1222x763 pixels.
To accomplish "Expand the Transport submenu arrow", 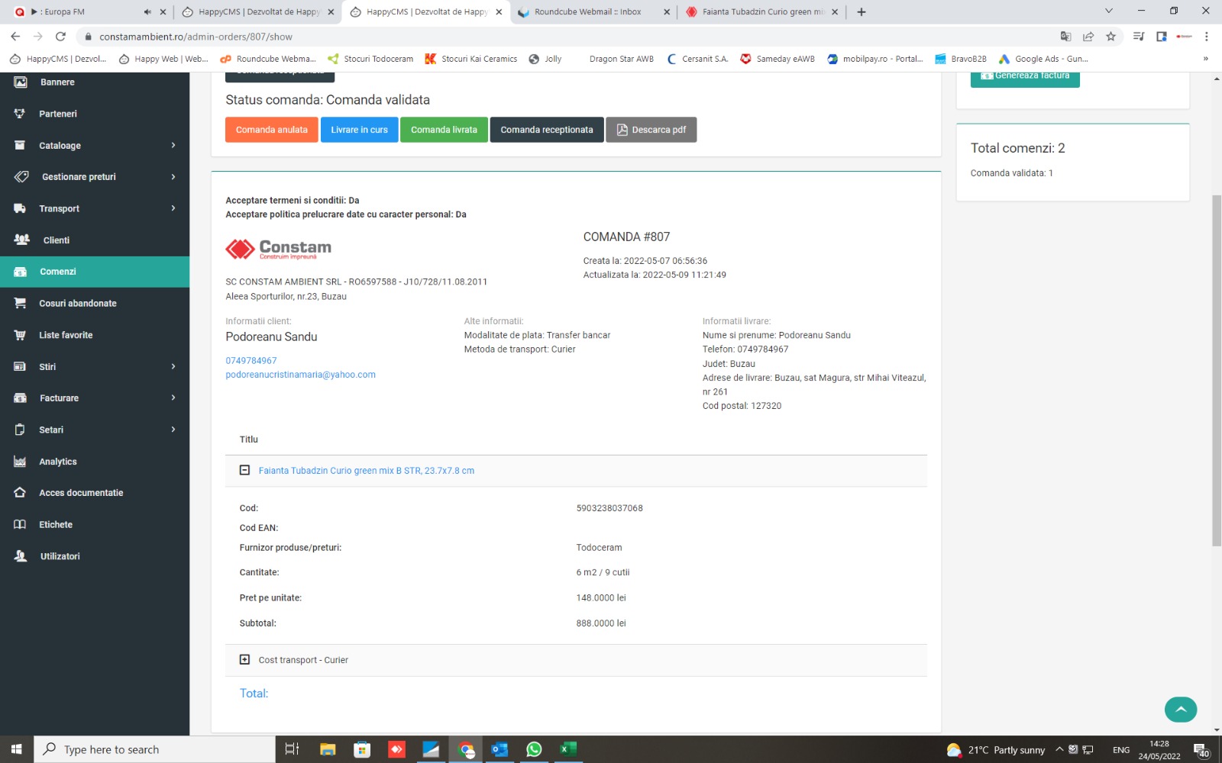I will click(x=173, y=208).
